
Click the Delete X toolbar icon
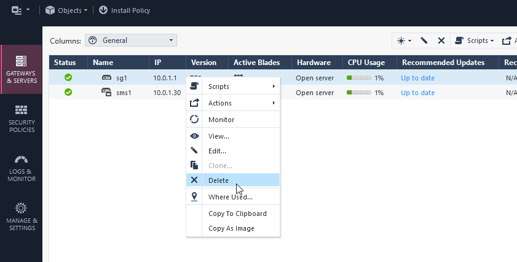tap(441, 40)
